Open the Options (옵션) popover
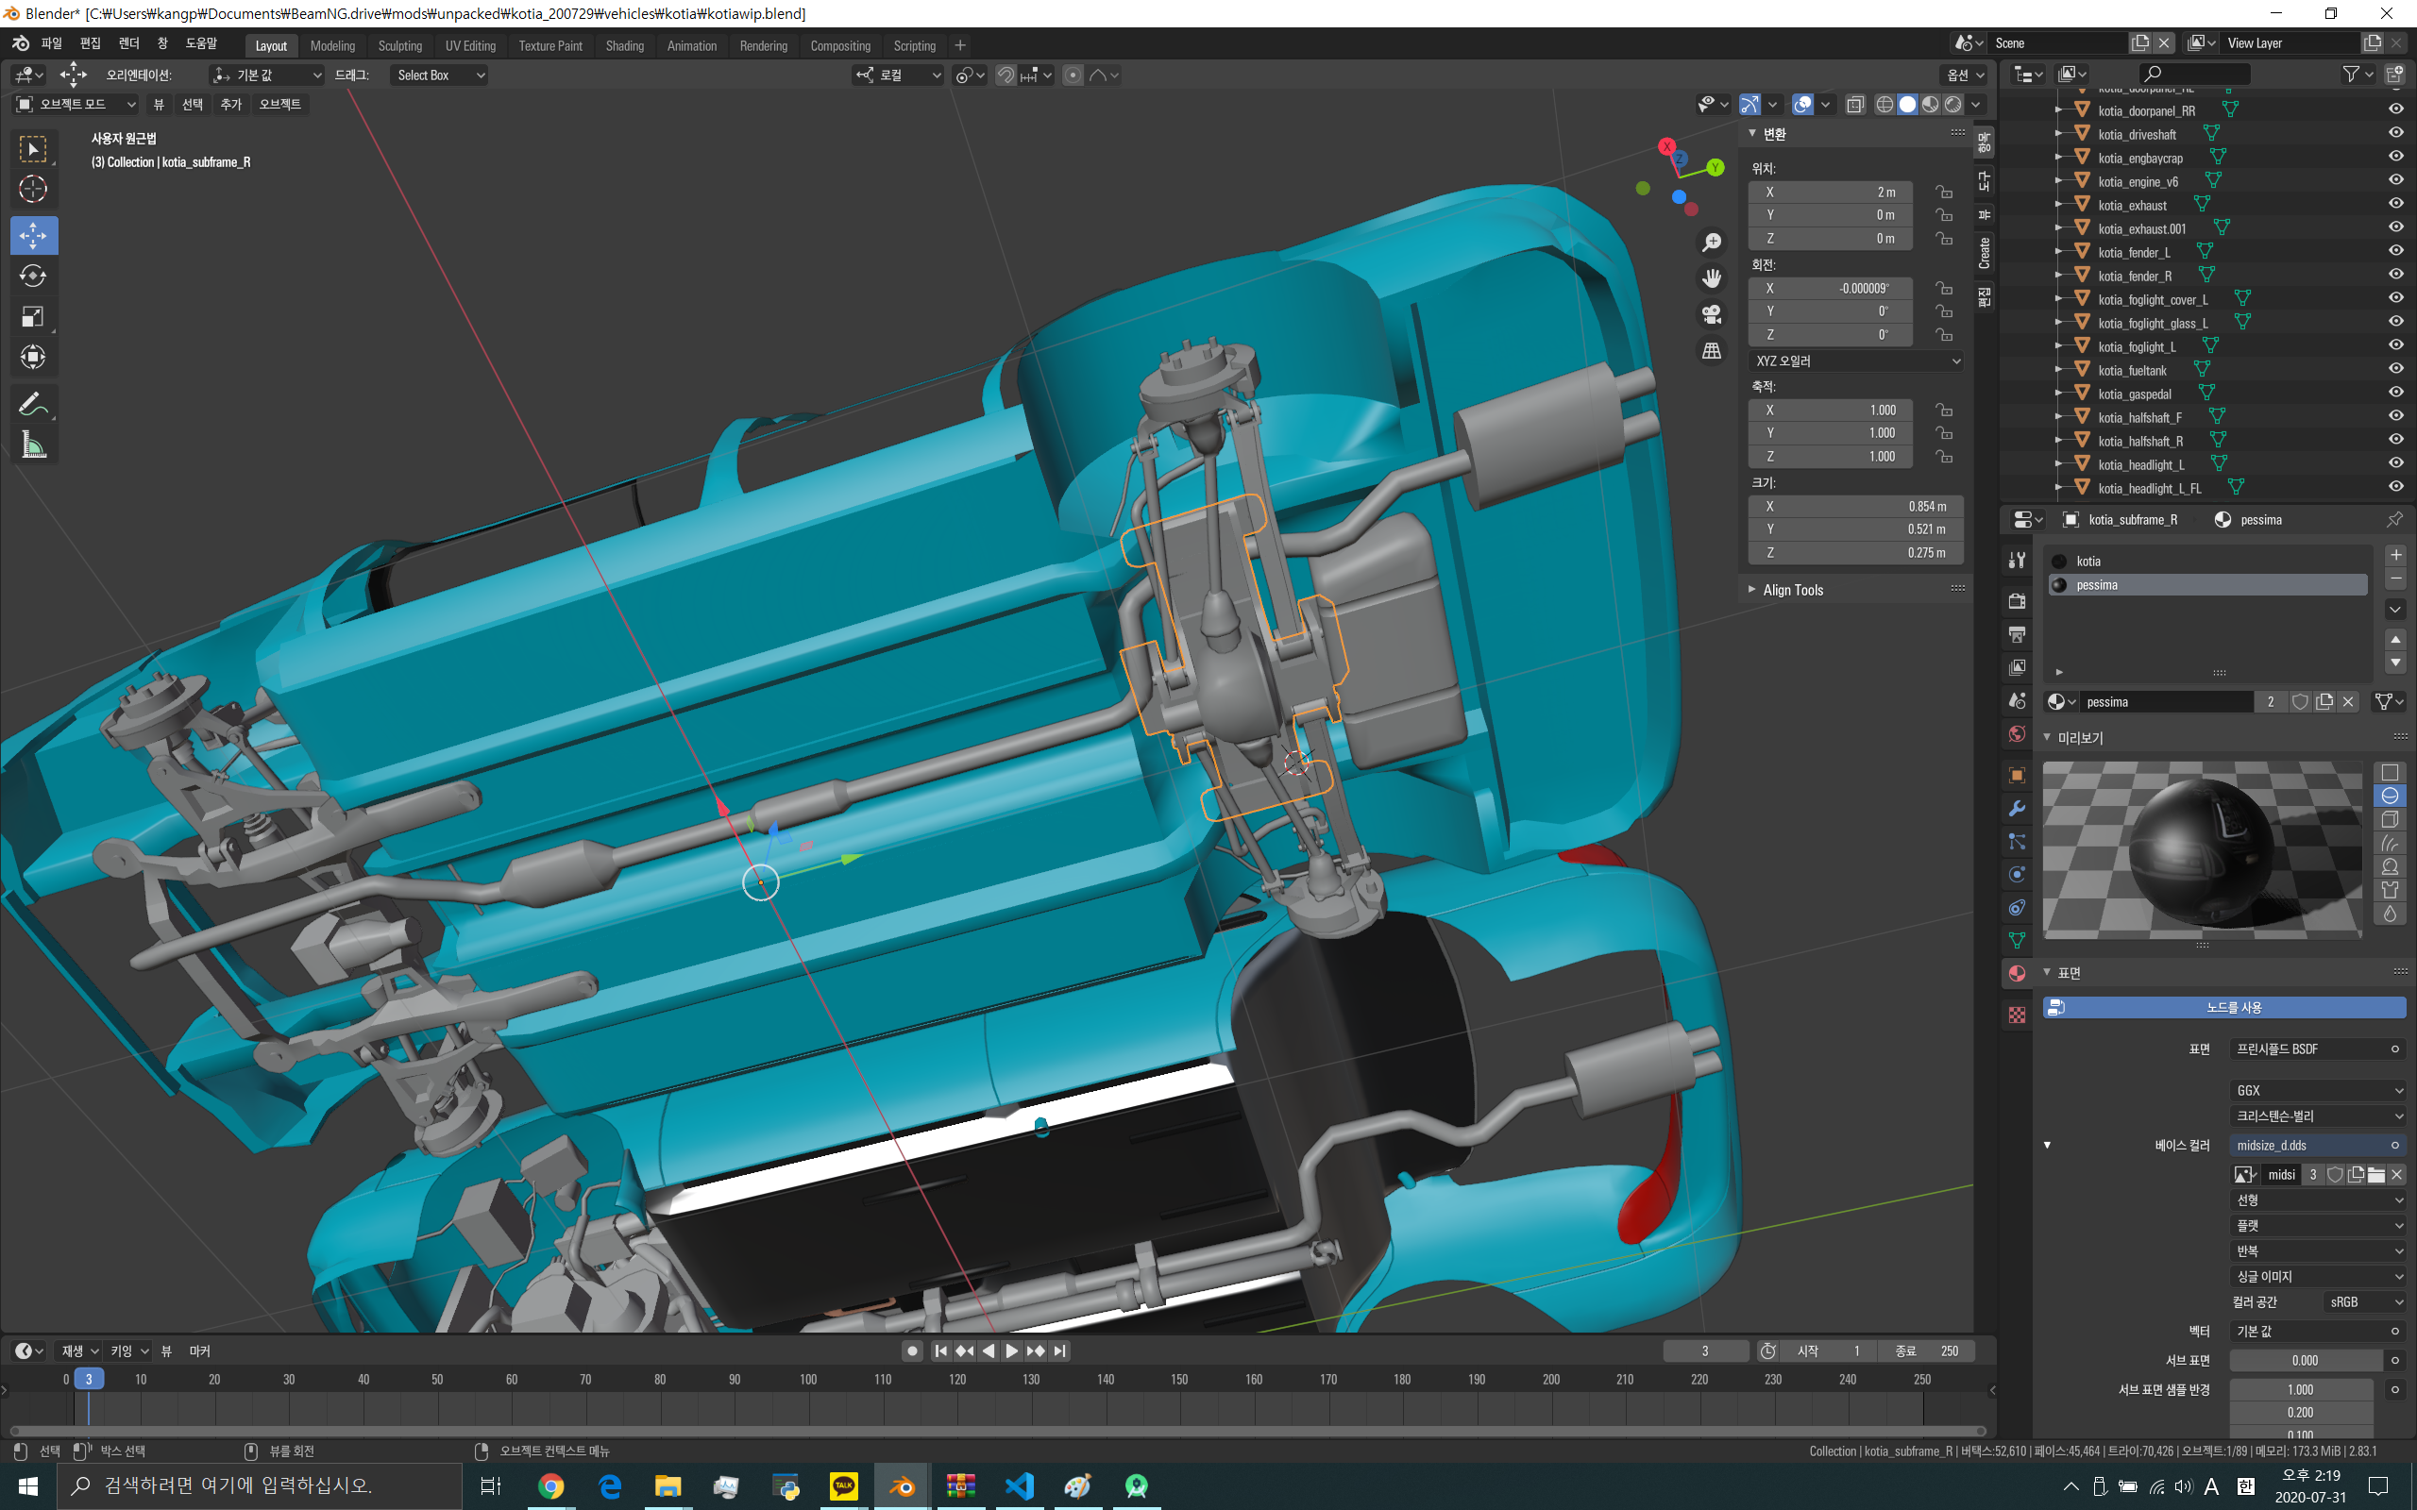2417x1510 pixels. [1964, 75]
